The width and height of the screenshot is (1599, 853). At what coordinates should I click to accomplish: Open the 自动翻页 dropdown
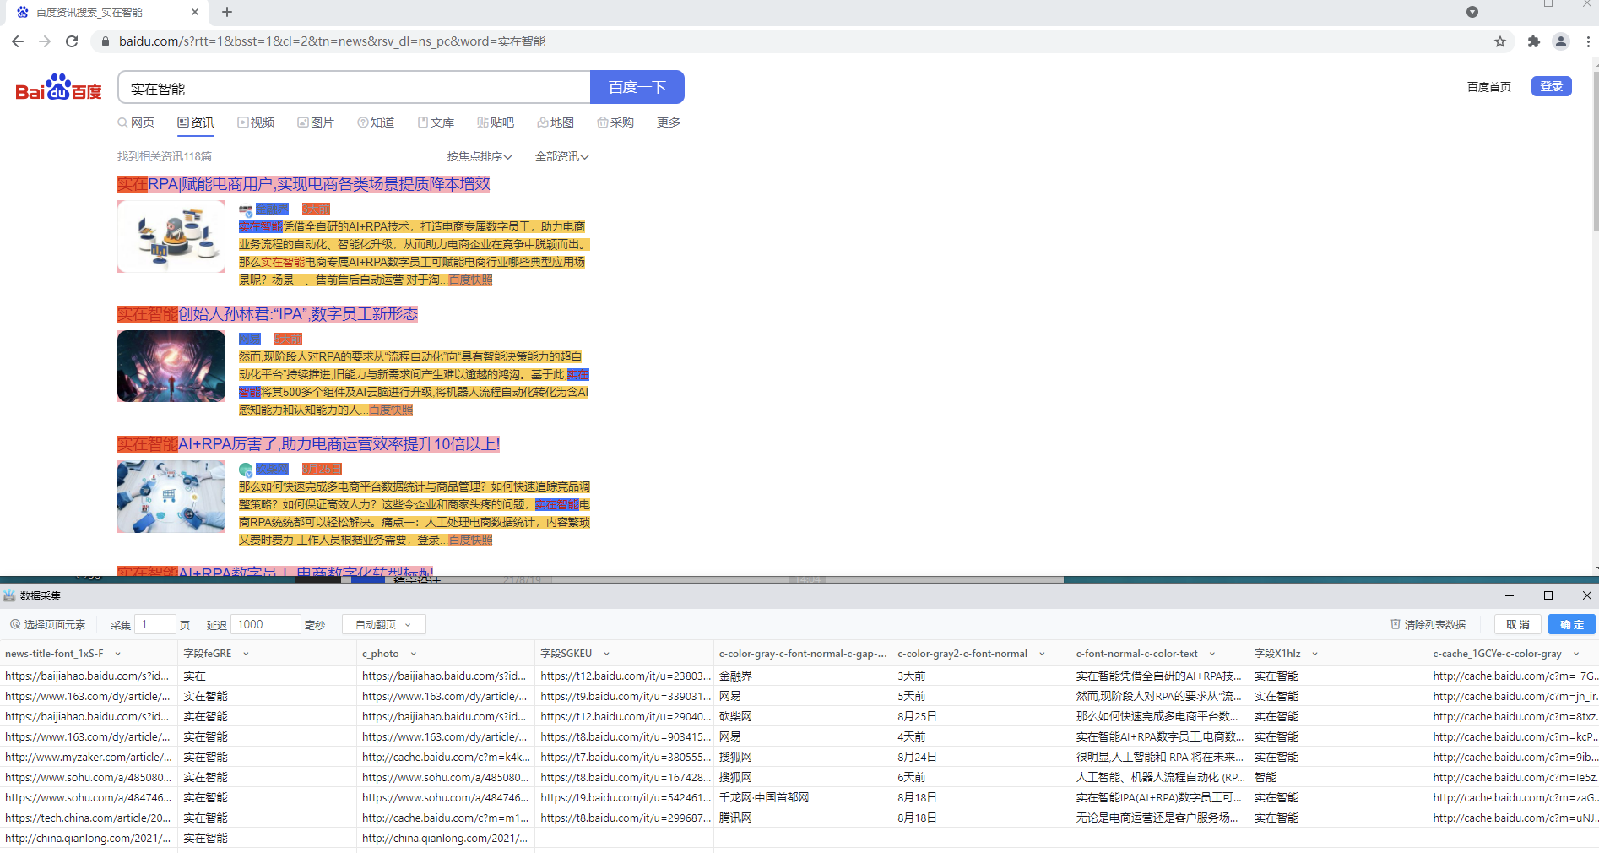coord(383,625)
